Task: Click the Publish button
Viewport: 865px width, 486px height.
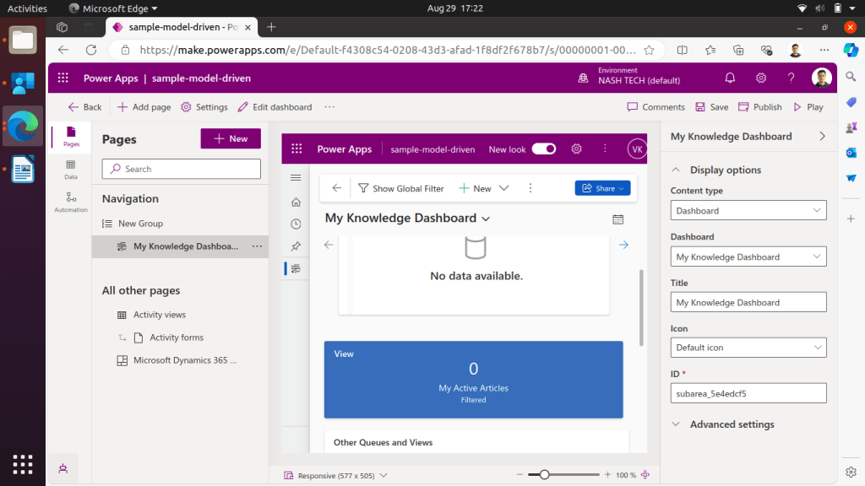Action: (759, 107)
